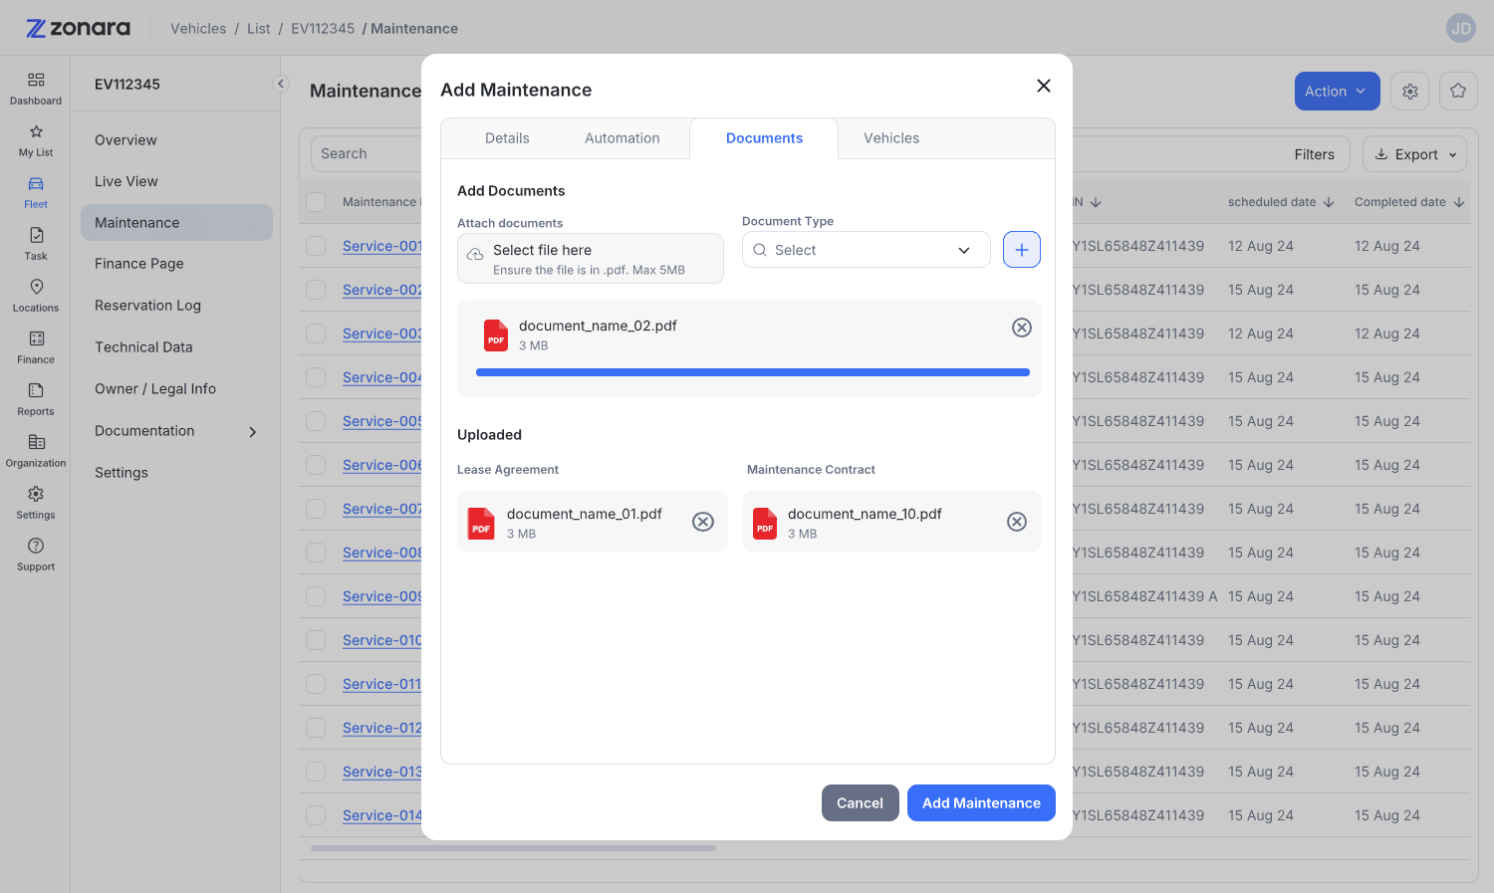Click the favorite star icon button

tap(1458, 91)
